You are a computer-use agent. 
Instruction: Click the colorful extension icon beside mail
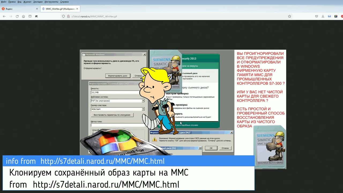click(x=336, y=16)
